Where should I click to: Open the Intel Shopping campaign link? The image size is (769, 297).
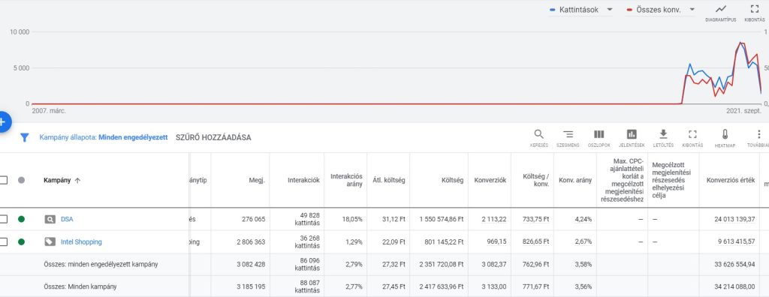click(x=81, y=241)
